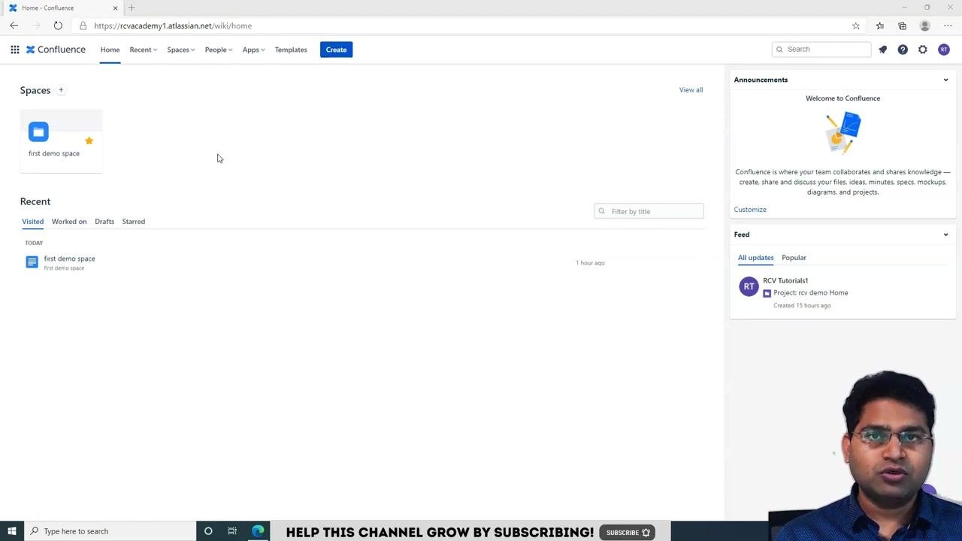Viewport: 962px width, 541px height.
Task: Click View all spaces link
Action: (x=691, y=90)
